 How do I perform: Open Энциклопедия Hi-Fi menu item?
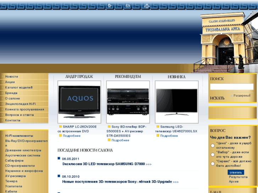(x=20, y=104)
